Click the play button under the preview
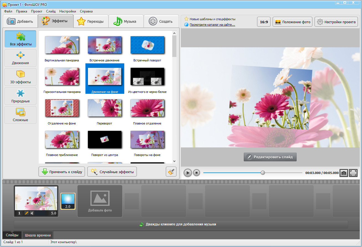 (188, 173)
